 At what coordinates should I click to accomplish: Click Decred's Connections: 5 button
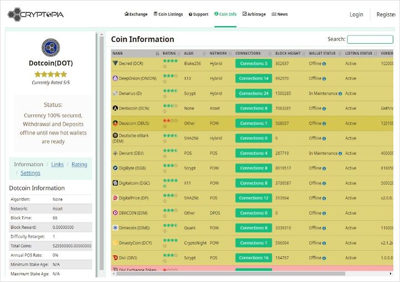coord(253,63)
